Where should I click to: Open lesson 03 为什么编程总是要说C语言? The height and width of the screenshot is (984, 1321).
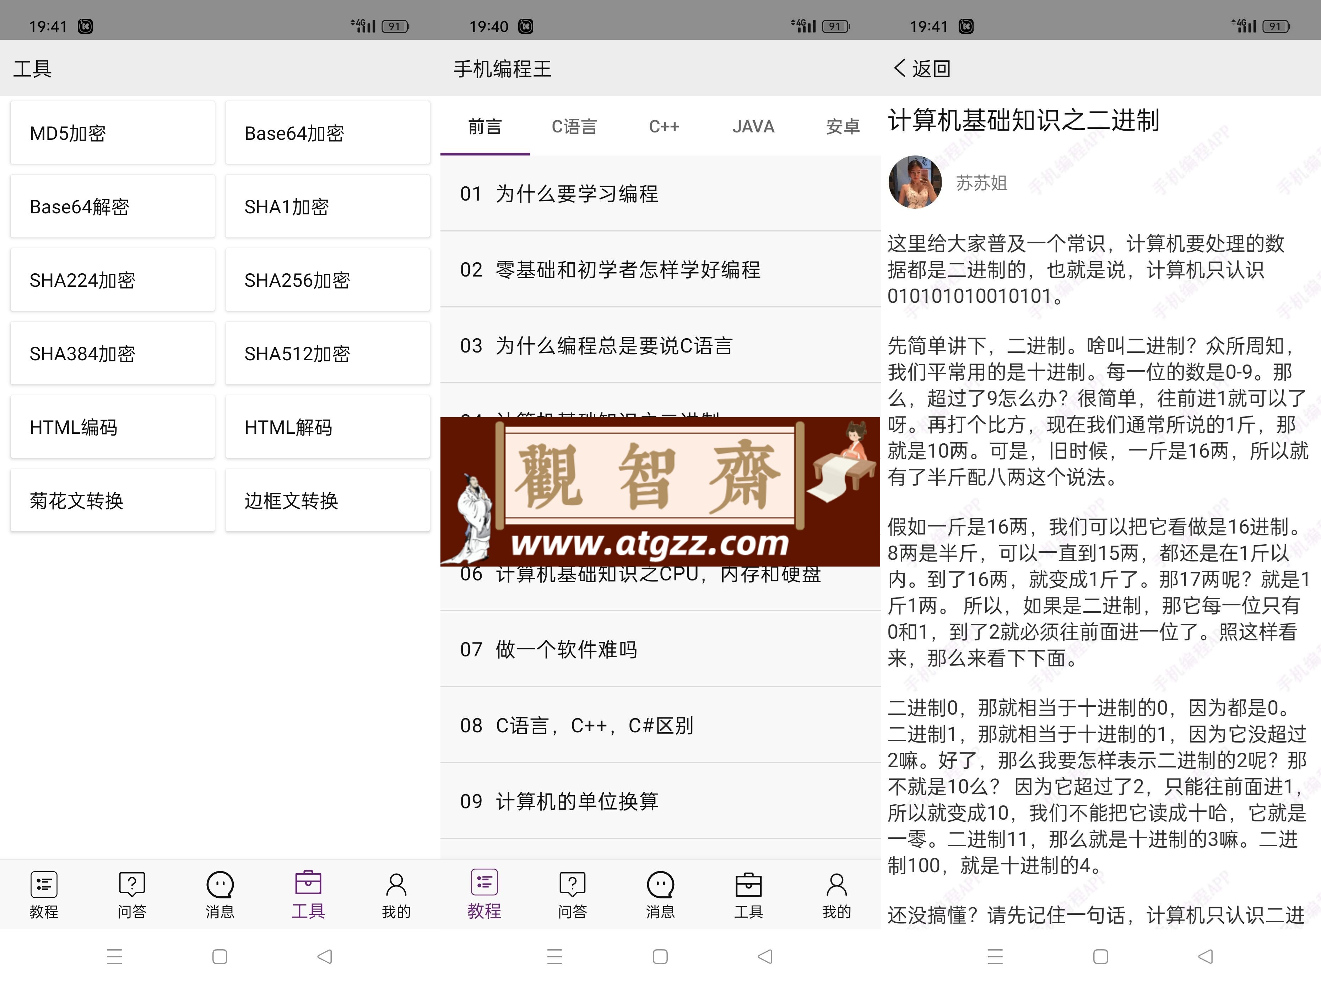[x=660, y=345]
